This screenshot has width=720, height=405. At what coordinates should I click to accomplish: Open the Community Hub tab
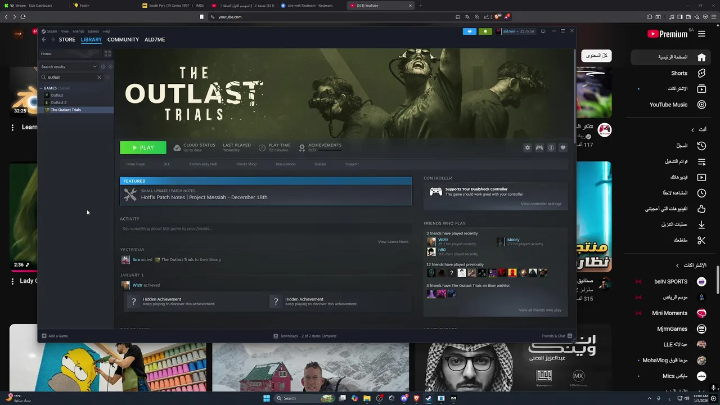point(203,164)
